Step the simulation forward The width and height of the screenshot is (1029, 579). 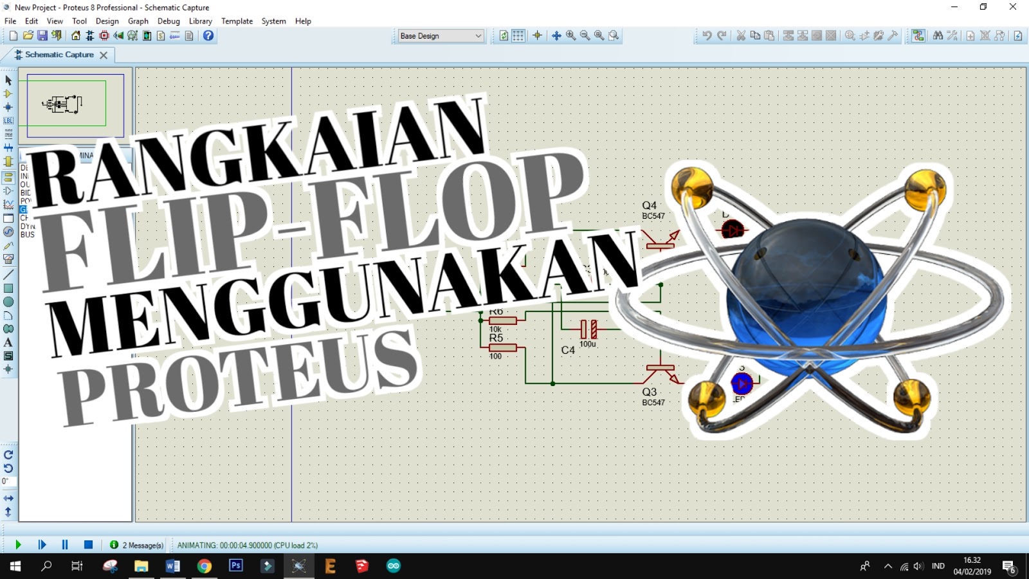[42, 545]
